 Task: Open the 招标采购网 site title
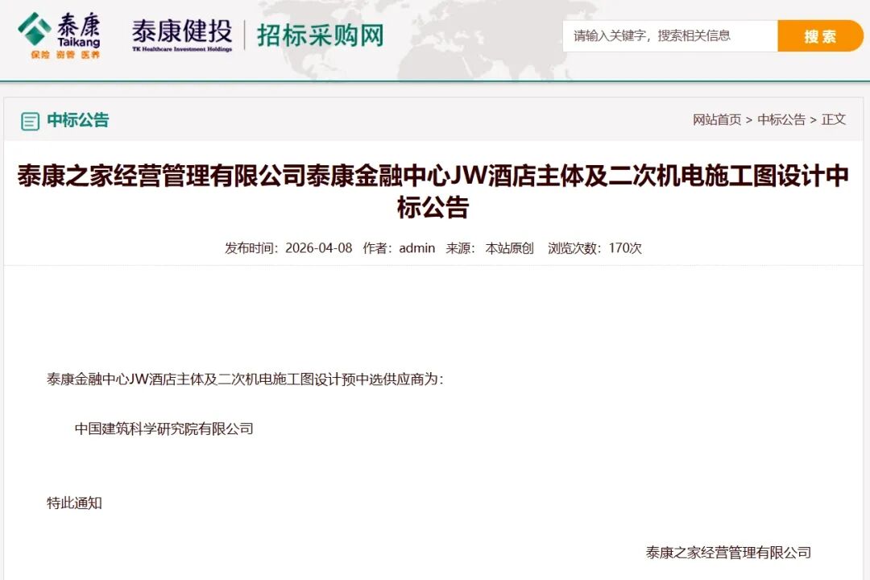(x=320, y=35)
